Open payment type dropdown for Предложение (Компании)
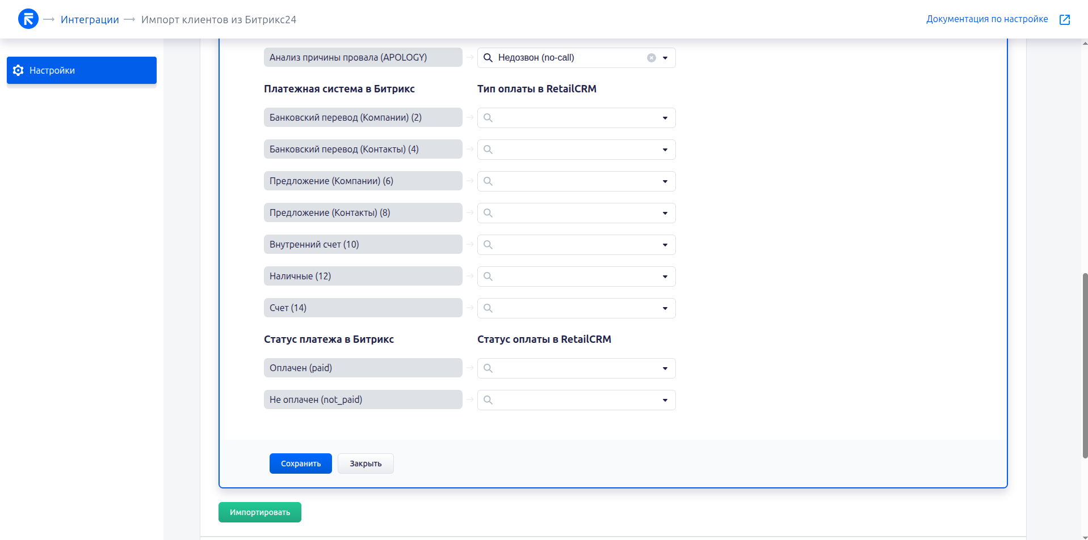Image resolution: width=1088 pixels, height=540 pixels. (665, 181)
